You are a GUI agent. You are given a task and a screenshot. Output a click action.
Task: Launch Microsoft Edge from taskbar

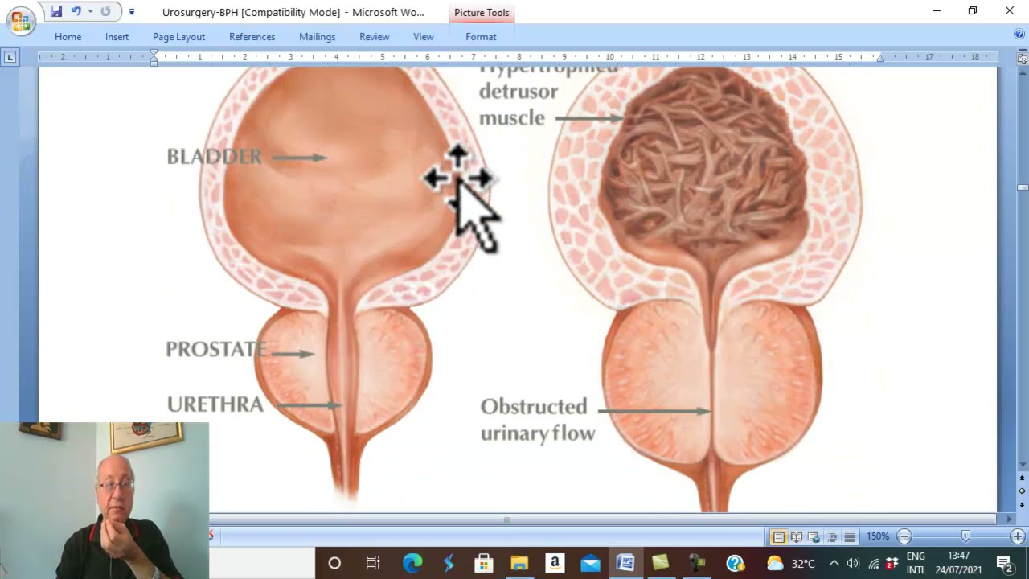[412, 563]
